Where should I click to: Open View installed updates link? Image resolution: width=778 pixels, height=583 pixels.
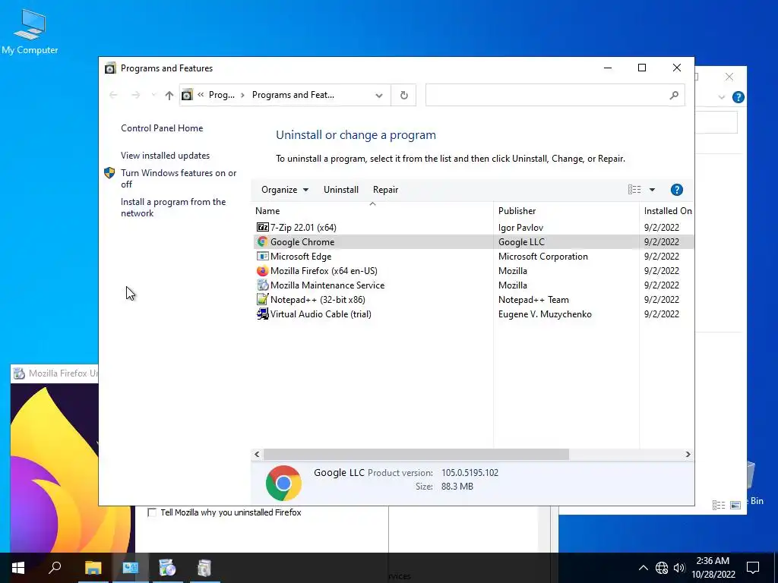tap(165, 156)
